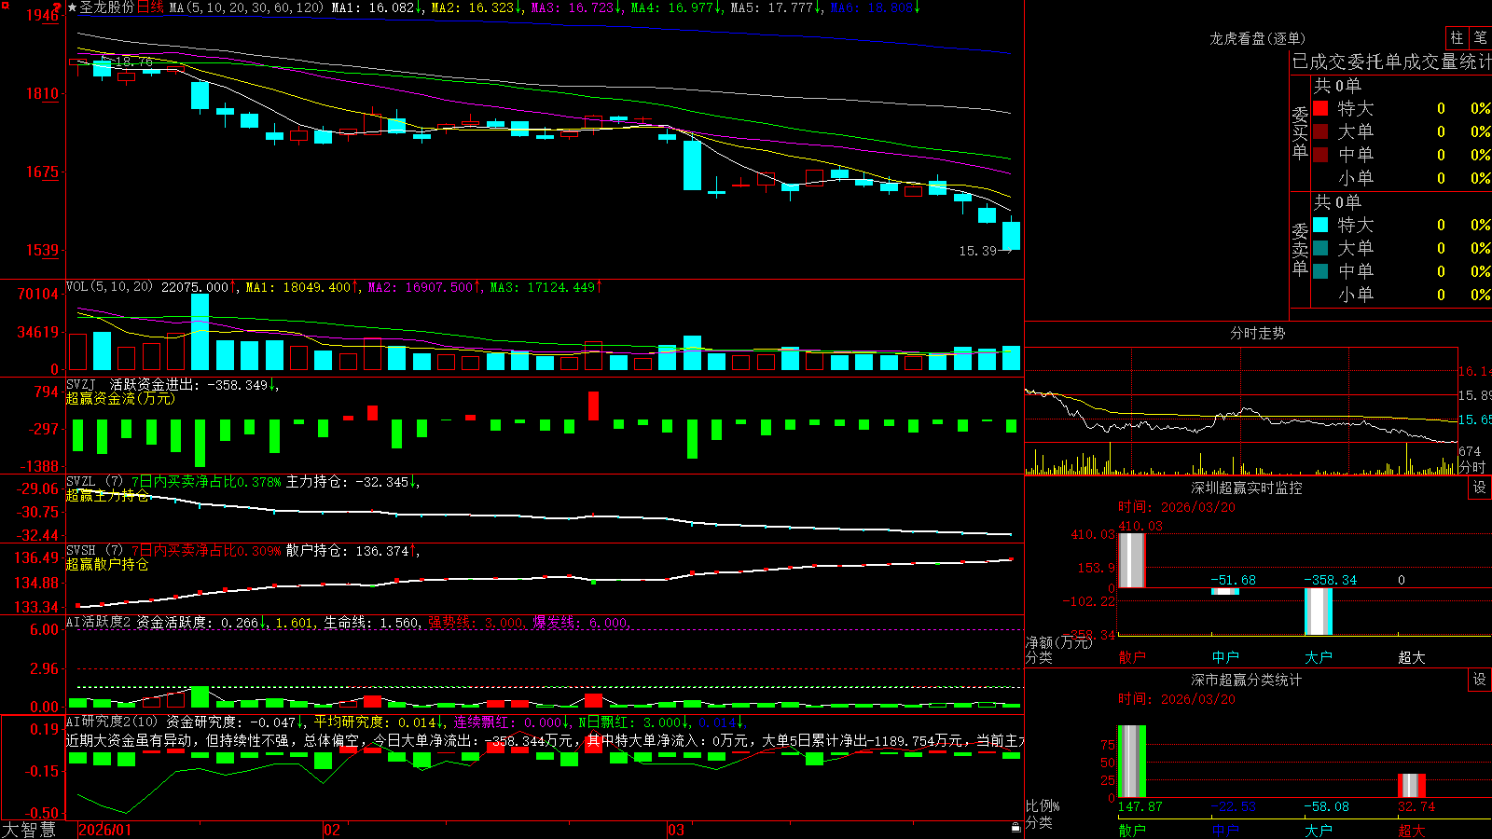Click the 超赢资金流(万元) indicator title
The image size is (1492, 839).
[x=120, y=399]
